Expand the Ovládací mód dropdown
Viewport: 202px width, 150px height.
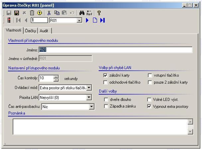tap(89, 88)
